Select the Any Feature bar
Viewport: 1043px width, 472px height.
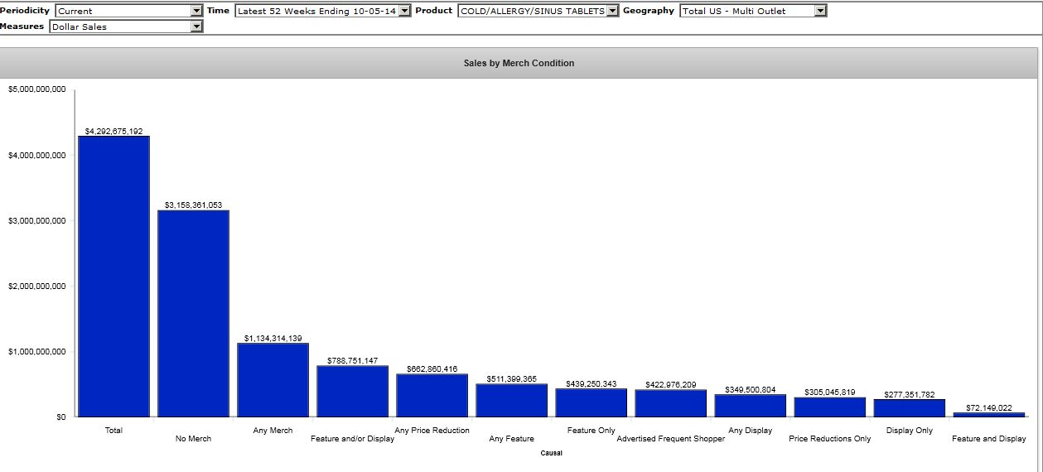click(x=511, y=400)
